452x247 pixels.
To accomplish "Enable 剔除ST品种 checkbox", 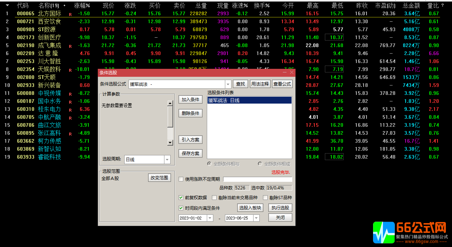I will (265, 198).
